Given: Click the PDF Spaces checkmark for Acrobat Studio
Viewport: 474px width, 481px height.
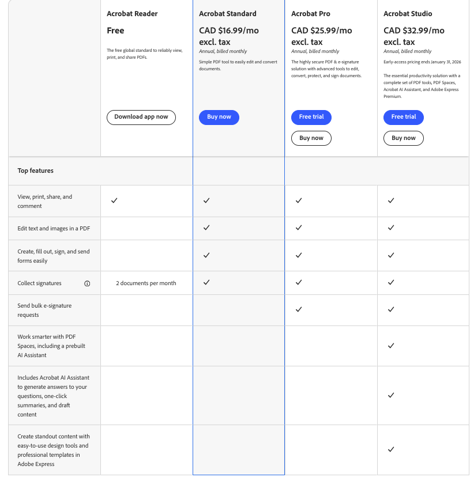Looking at the screenshot, I should pyautogui.click(x=391, y=346).
